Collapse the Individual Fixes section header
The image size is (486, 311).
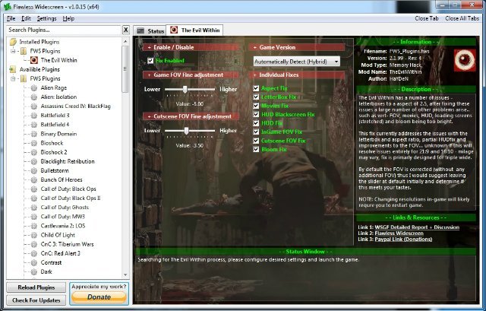coord(297,75)
